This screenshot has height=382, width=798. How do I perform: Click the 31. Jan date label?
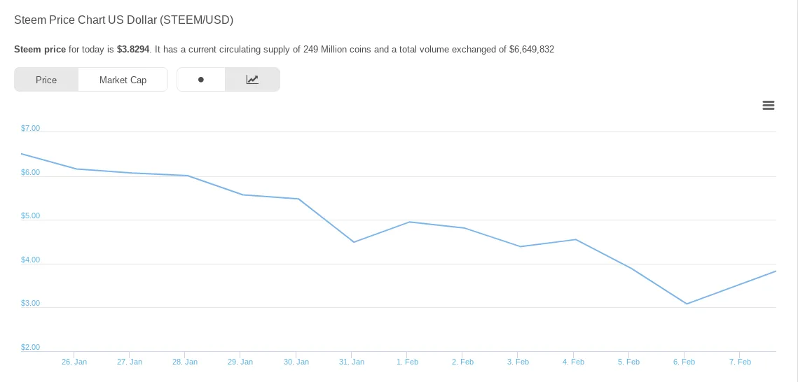[x=352, y=362]
